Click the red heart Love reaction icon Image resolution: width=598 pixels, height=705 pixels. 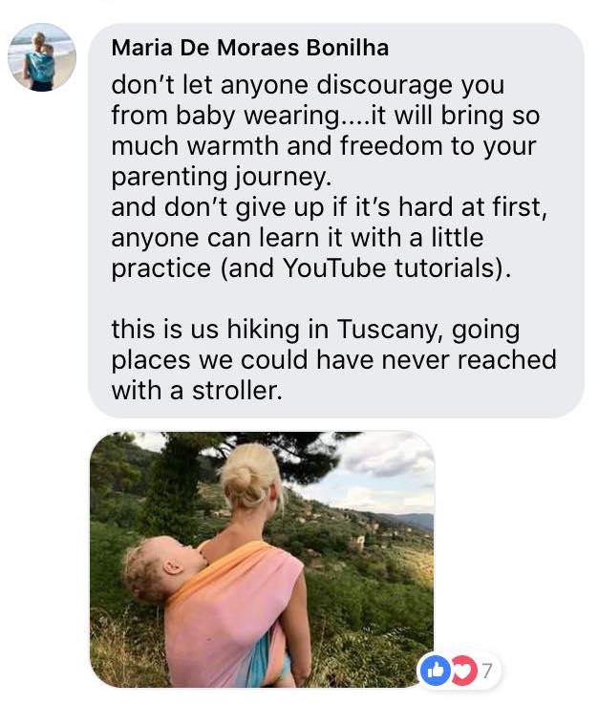tap(462, 671)
